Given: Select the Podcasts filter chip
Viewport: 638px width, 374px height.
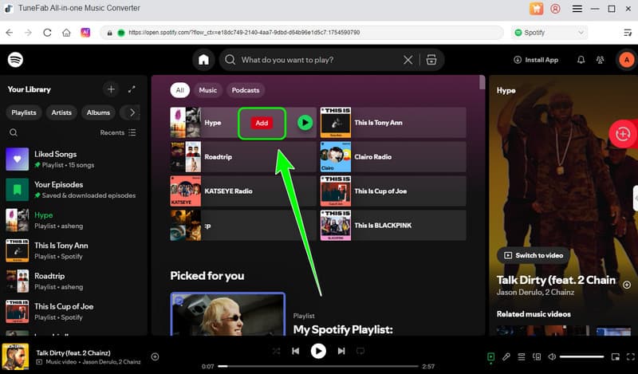Looking at the screenshot, I should coord(246,90).
